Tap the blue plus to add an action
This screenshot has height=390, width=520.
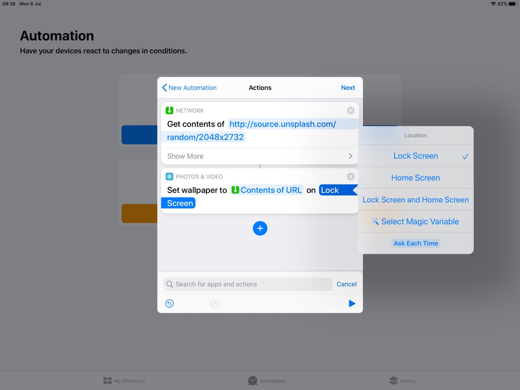point(260,228)
